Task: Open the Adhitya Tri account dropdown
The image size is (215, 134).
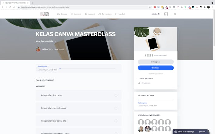Action: click(157, 14)
